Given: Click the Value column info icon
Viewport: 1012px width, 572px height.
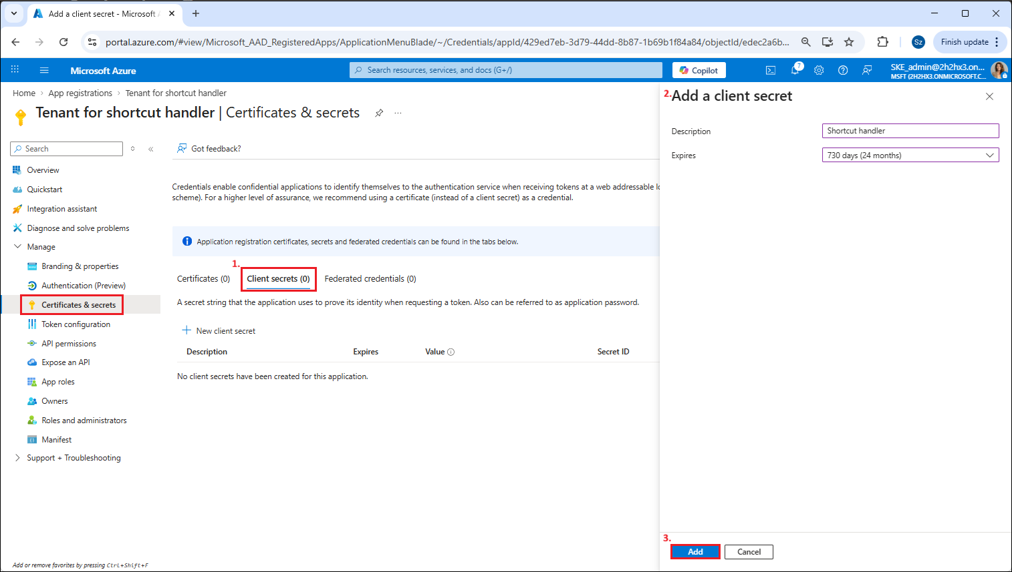Looking at the screenshot, I should (451, 352).
